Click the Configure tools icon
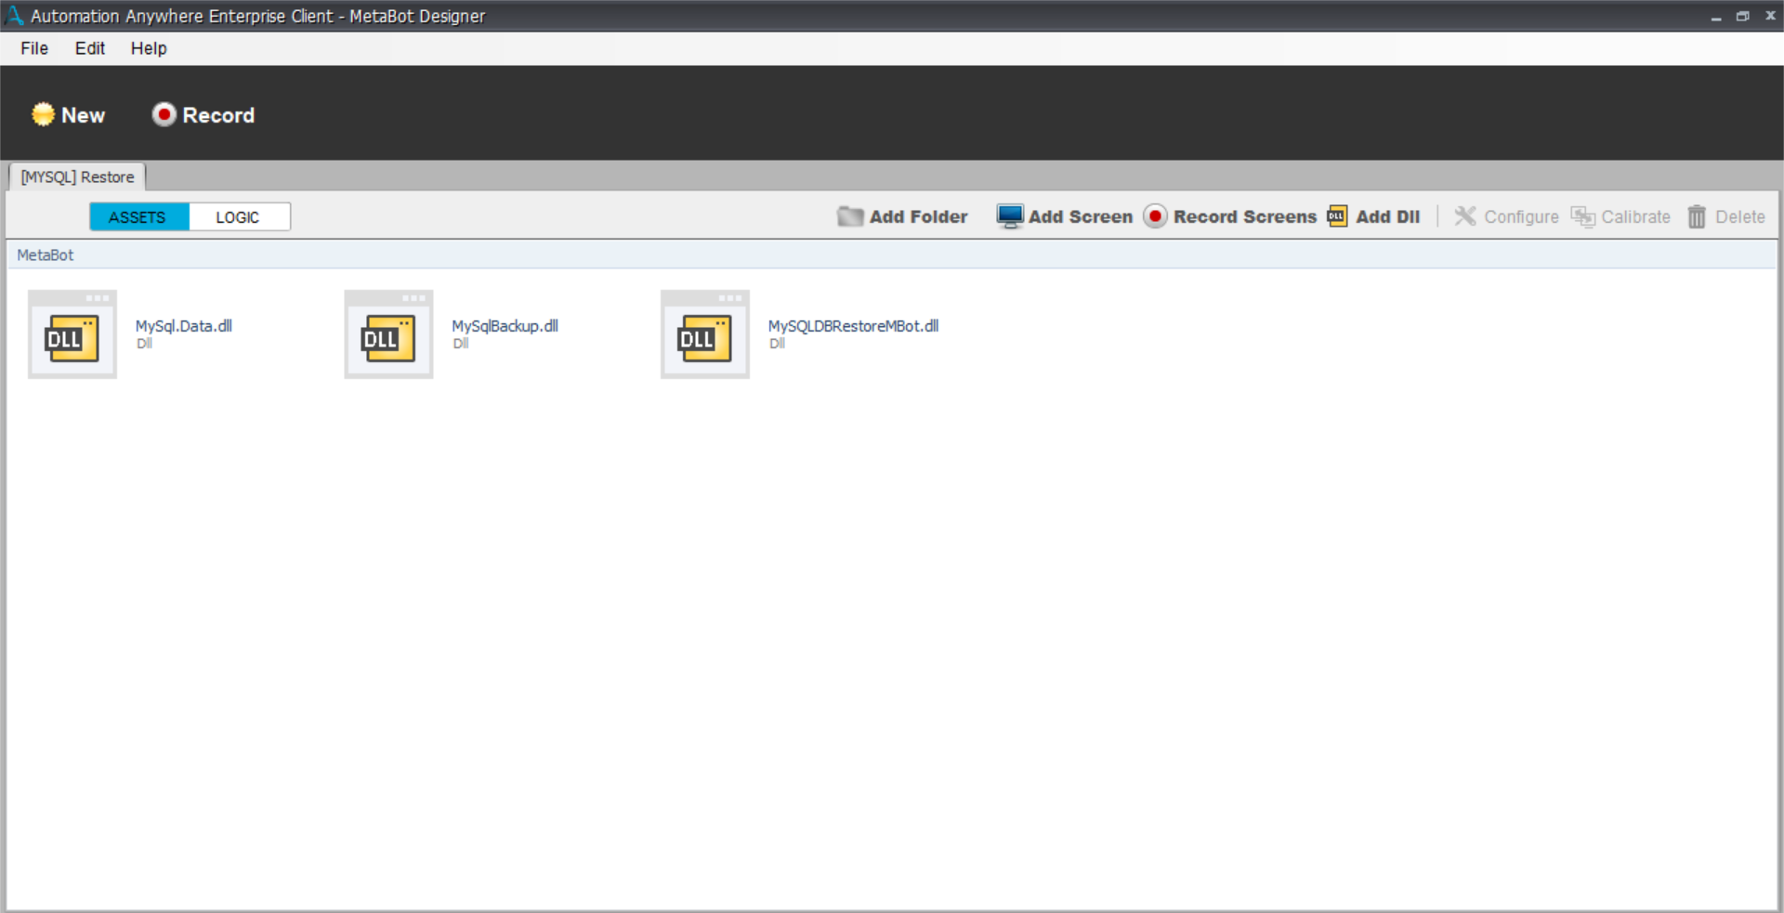The width and height of the screenshot is (1784, 913). click(1465, 216)
